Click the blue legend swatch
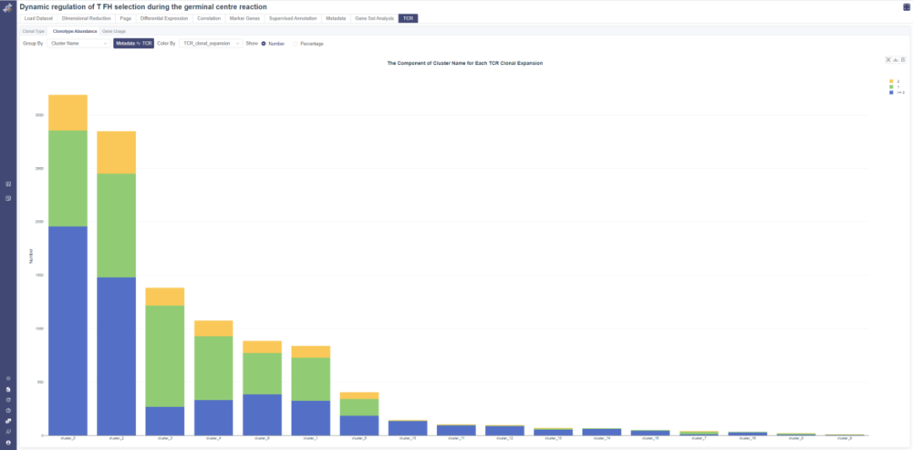The image size is (913, 450). tap(891, 92)
